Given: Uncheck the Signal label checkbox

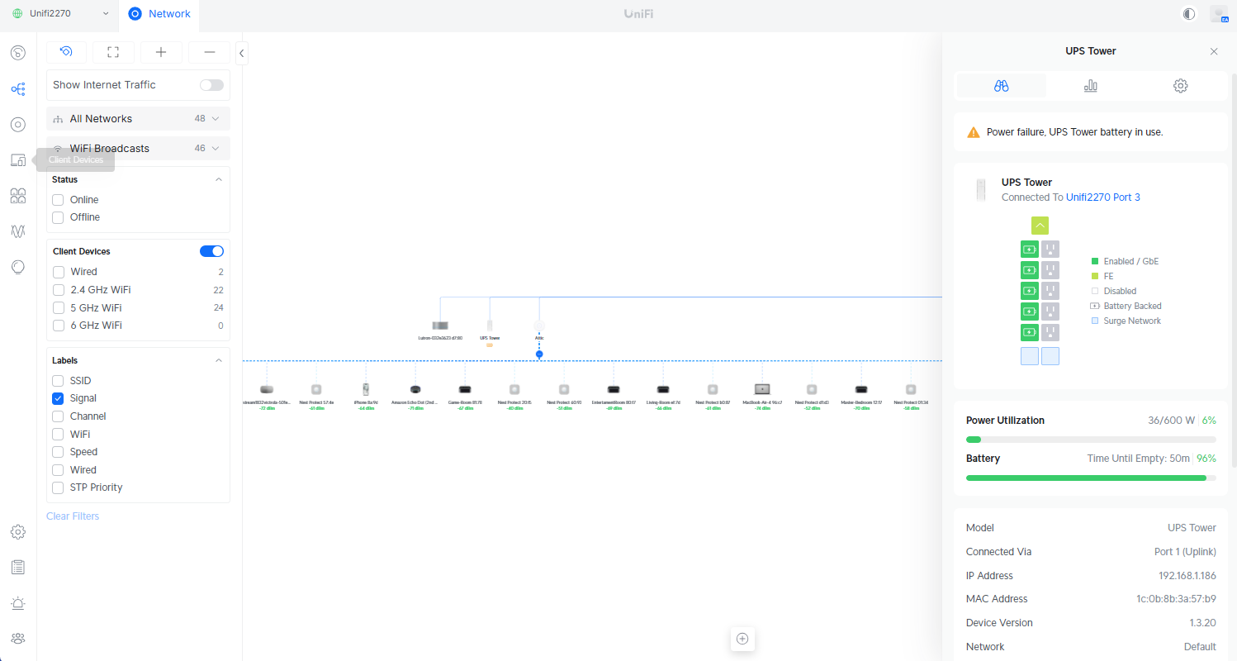Looking at the screenshot, I should tap(58, 398).
